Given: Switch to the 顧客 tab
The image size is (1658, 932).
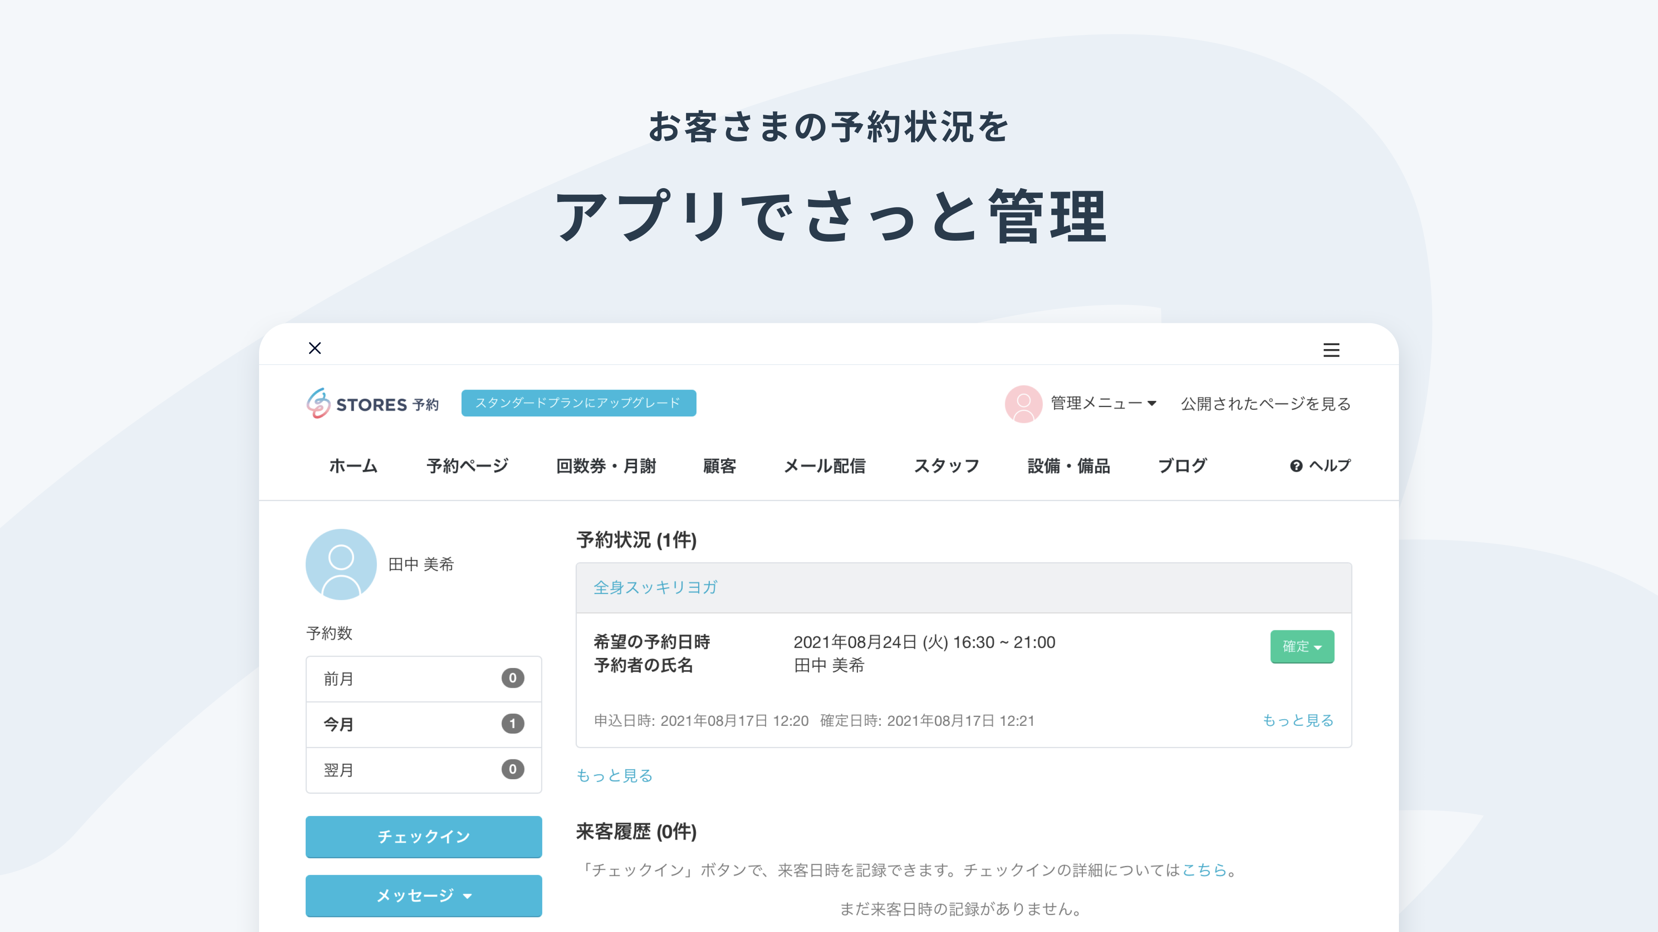Looking at the screenshot, I should coord(719,466).
